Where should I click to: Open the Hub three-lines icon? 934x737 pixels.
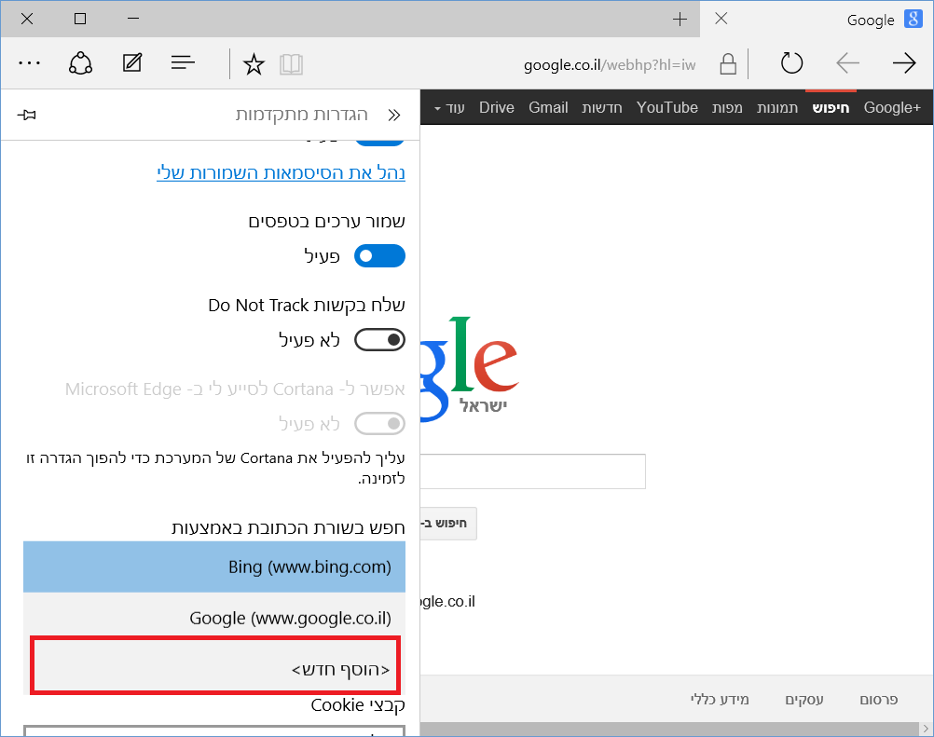183,63
